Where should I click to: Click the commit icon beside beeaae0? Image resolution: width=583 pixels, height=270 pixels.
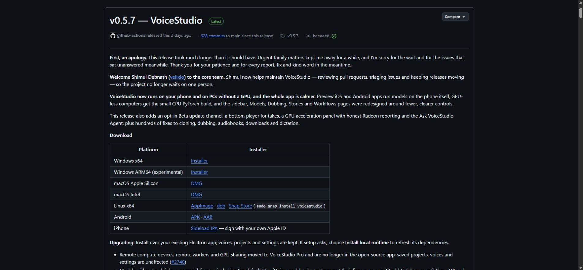coord(308,36)
